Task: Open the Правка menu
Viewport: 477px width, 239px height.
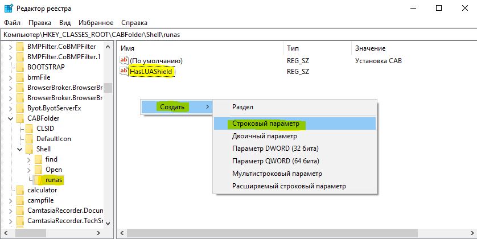Action: [x=39, y=23]
